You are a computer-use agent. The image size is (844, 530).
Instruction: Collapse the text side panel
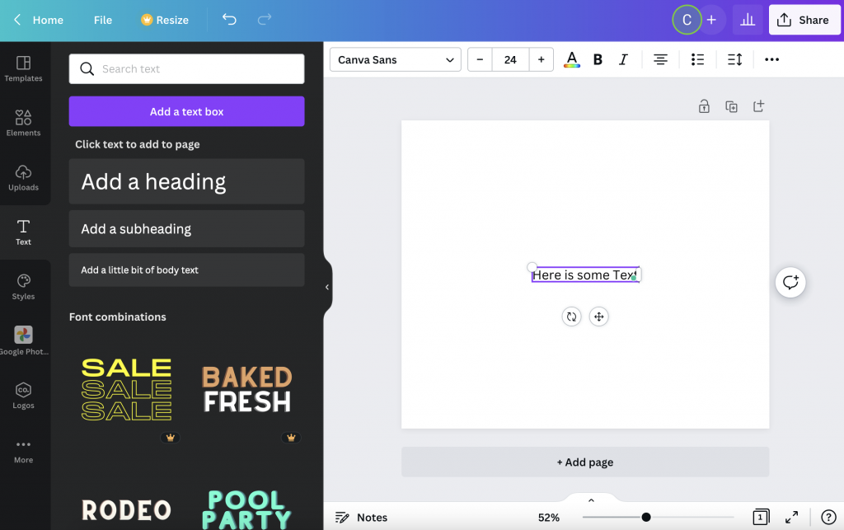click(326, 286)
